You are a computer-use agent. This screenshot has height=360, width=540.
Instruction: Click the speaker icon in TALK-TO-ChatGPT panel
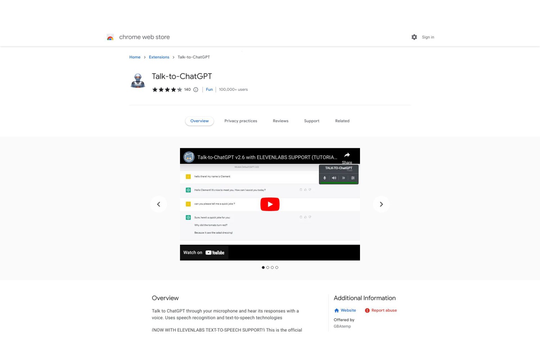point(334,178)
